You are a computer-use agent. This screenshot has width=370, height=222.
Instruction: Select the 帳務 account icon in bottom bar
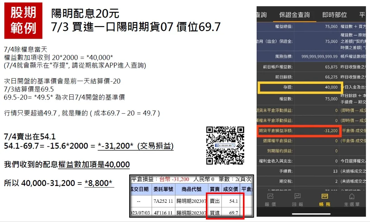click(x=324, y=199)
